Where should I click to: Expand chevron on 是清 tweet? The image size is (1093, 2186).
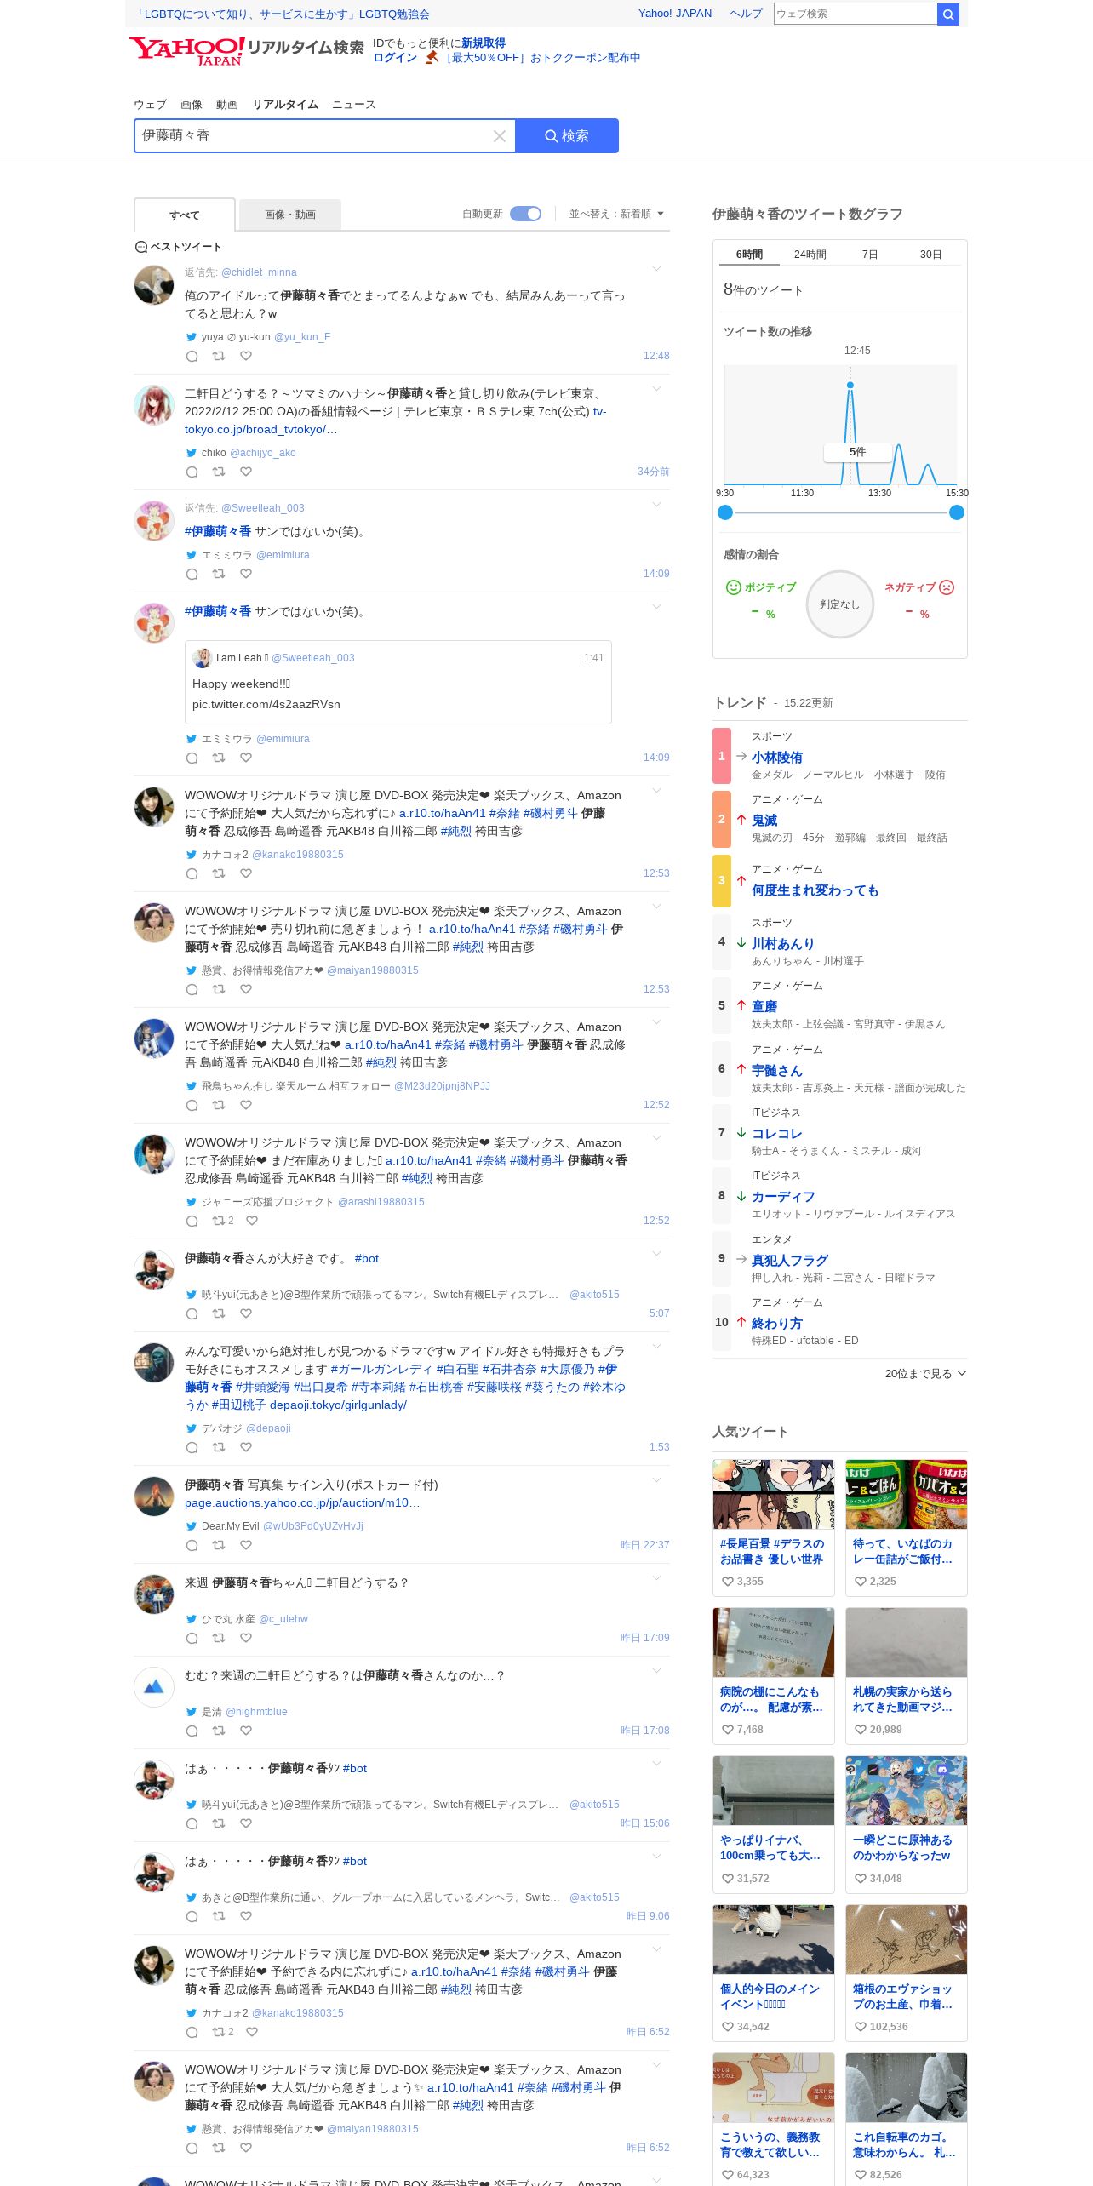[656, 1671]
